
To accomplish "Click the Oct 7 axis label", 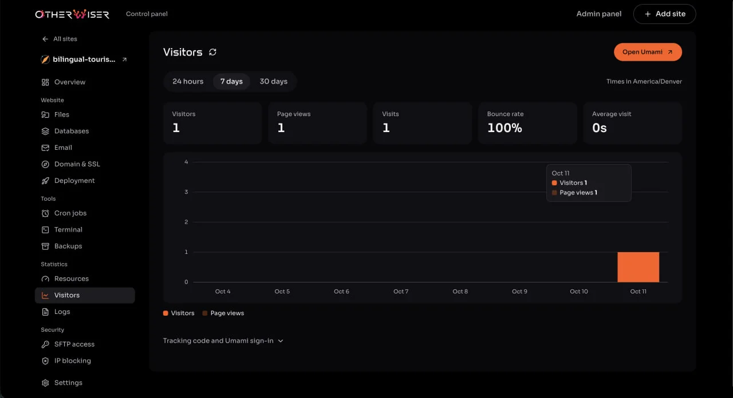I will 401,292.
